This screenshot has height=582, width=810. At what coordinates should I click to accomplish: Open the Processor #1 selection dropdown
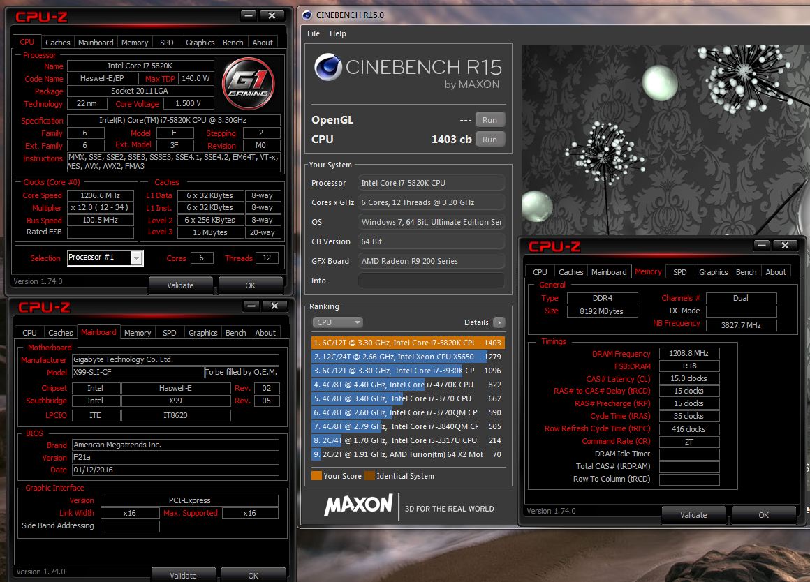pos(136,258)
